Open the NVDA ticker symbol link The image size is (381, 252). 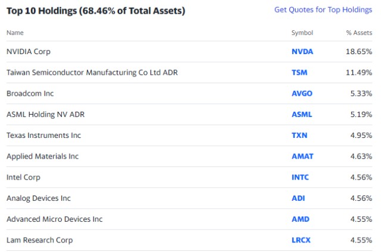coord(302,52)
